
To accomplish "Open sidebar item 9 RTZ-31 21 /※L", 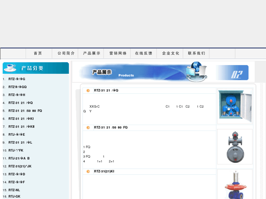I will point(20,143).
